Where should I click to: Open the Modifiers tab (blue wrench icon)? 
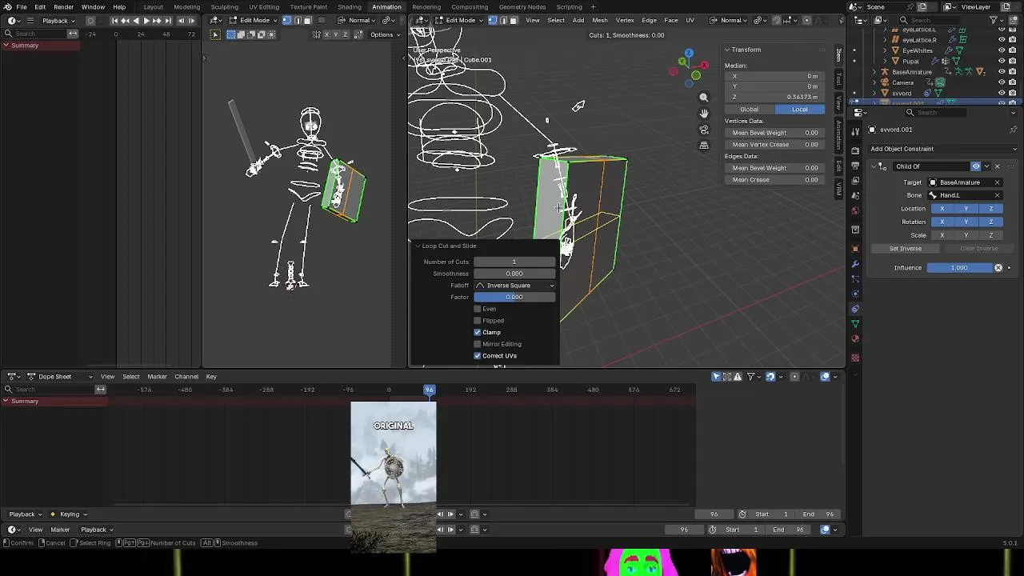[x=855, y=264]
